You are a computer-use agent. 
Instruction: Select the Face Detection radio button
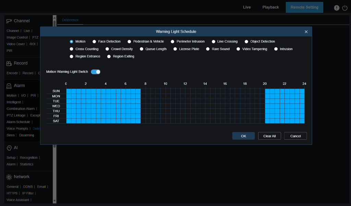coord(94,42)
